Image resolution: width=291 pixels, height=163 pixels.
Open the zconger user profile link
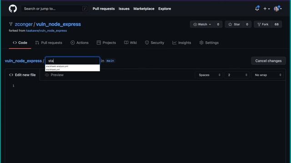click(x=24, y=24)
